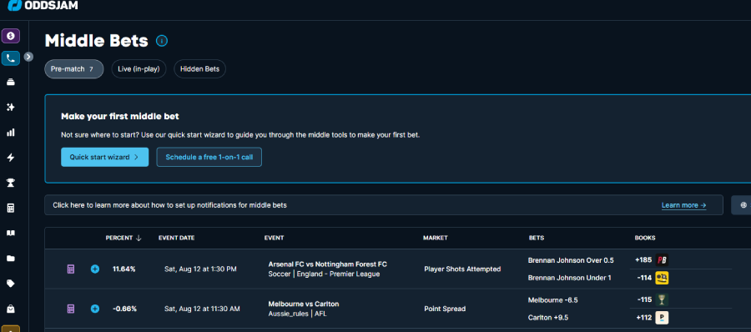Click the EVENT DATE column header
The image size is (751, 332).
tap(177, 238)
